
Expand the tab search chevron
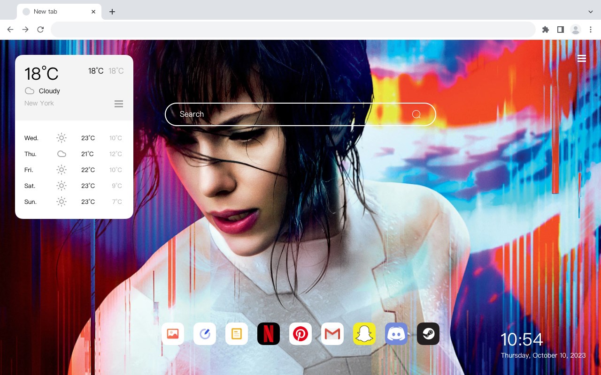tap(591, 12)
